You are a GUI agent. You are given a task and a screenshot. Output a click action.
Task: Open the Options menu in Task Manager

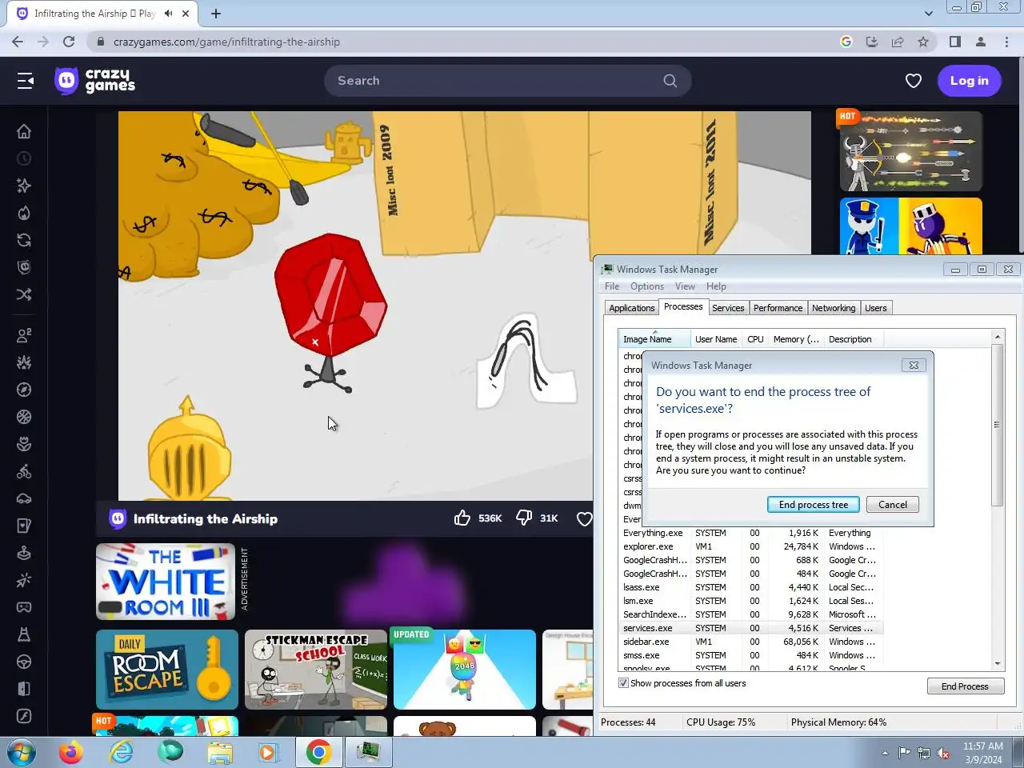click(647, 286)
